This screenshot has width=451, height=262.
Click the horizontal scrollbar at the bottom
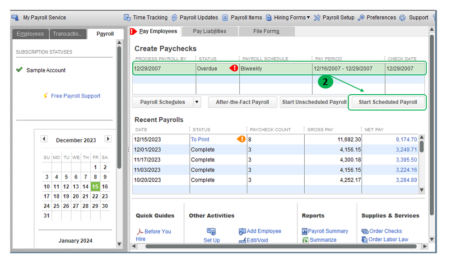point(280,247)
